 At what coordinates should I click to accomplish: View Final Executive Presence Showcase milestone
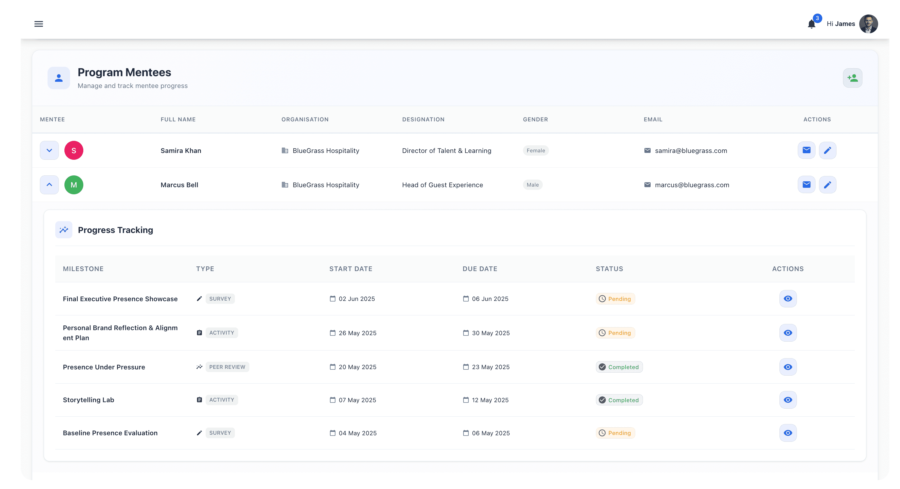tap(787, 299)
